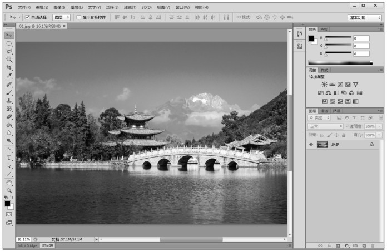
Task: Open the 正常 blend mode dropdown
Action: point(326,126)
